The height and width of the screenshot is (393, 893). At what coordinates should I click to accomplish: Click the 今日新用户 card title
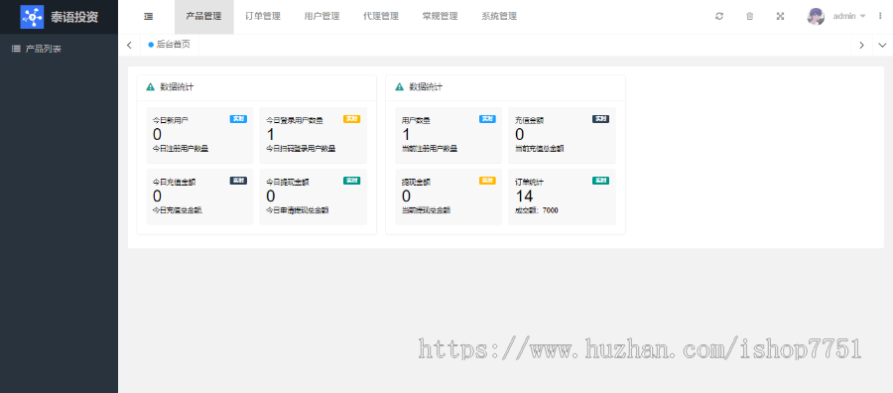pos(171,121)
